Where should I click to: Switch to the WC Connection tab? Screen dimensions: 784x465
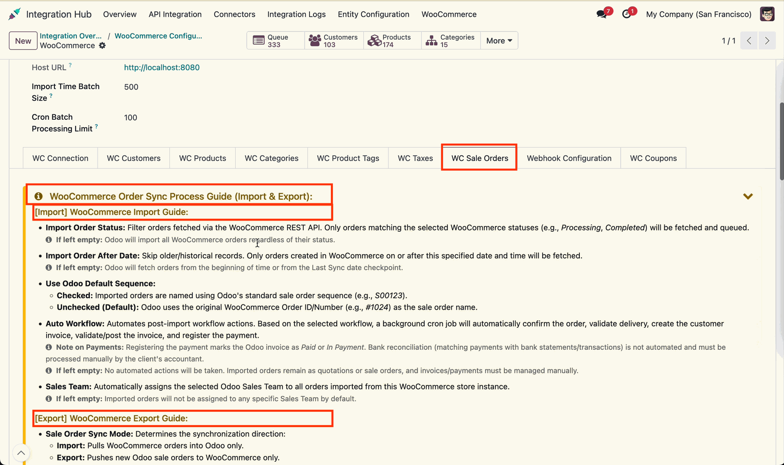click(x=60, y=158)
